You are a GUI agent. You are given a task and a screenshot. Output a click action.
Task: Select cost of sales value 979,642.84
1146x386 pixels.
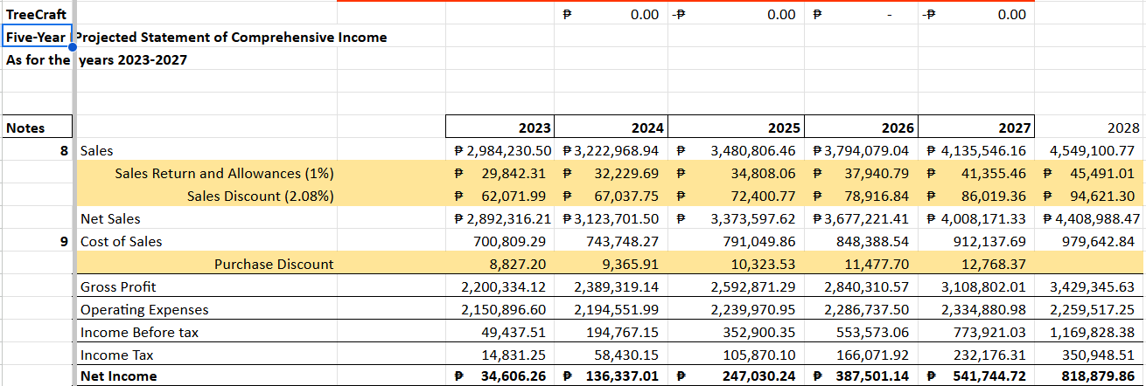1089,242
